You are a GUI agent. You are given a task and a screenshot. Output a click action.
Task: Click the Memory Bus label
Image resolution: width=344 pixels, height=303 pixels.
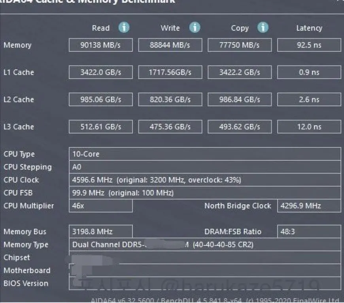[x=25, y=231]
